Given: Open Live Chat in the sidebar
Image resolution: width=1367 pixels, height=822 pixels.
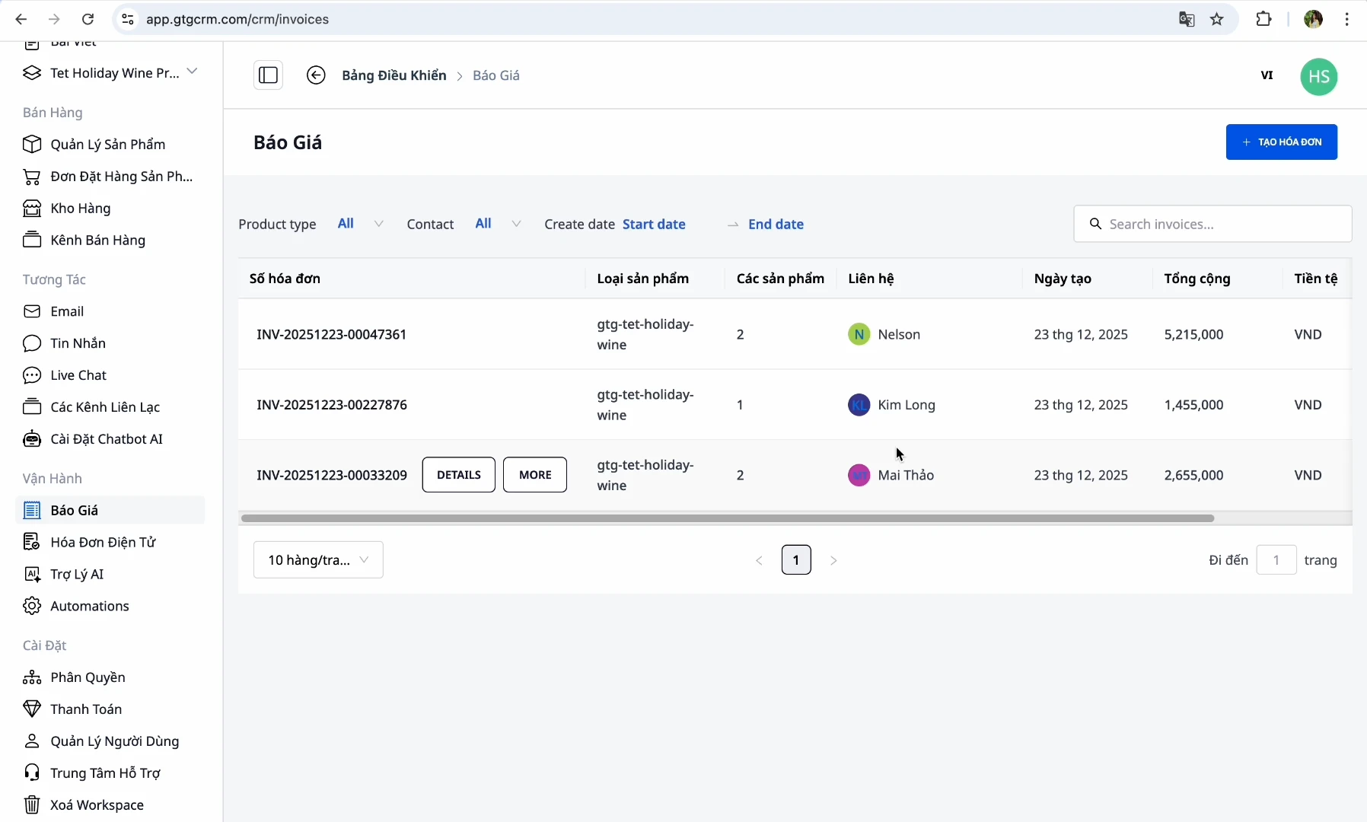Looking at the screenshot, I should pyautogui.click(x=78, y=375).
